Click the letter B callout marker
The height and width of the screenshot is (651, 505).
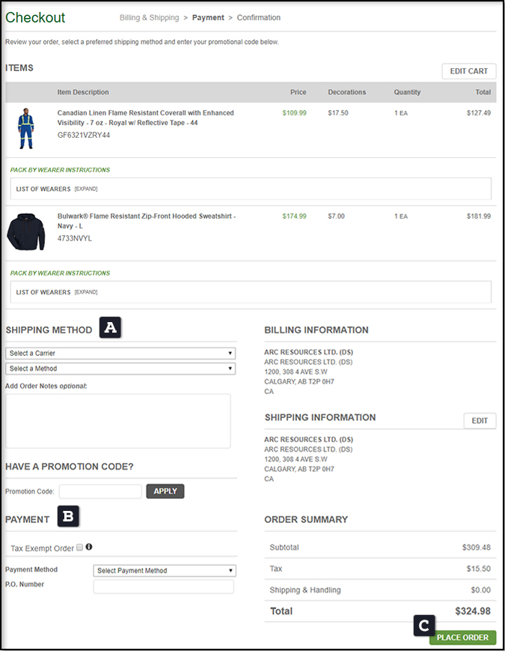click(x=68, y=516)
